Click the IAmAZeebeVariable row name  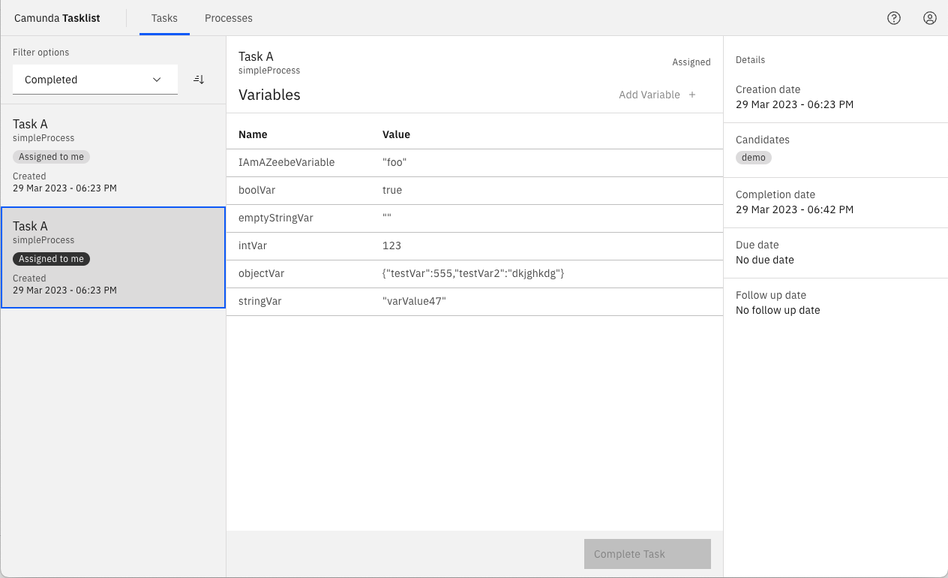click(286, 162)
